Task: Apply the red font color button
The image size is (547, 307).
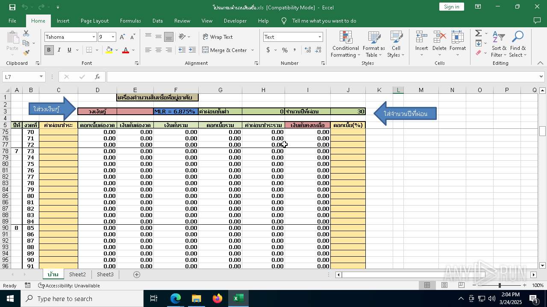Action: pyautogui.click(x=126, y=50)
